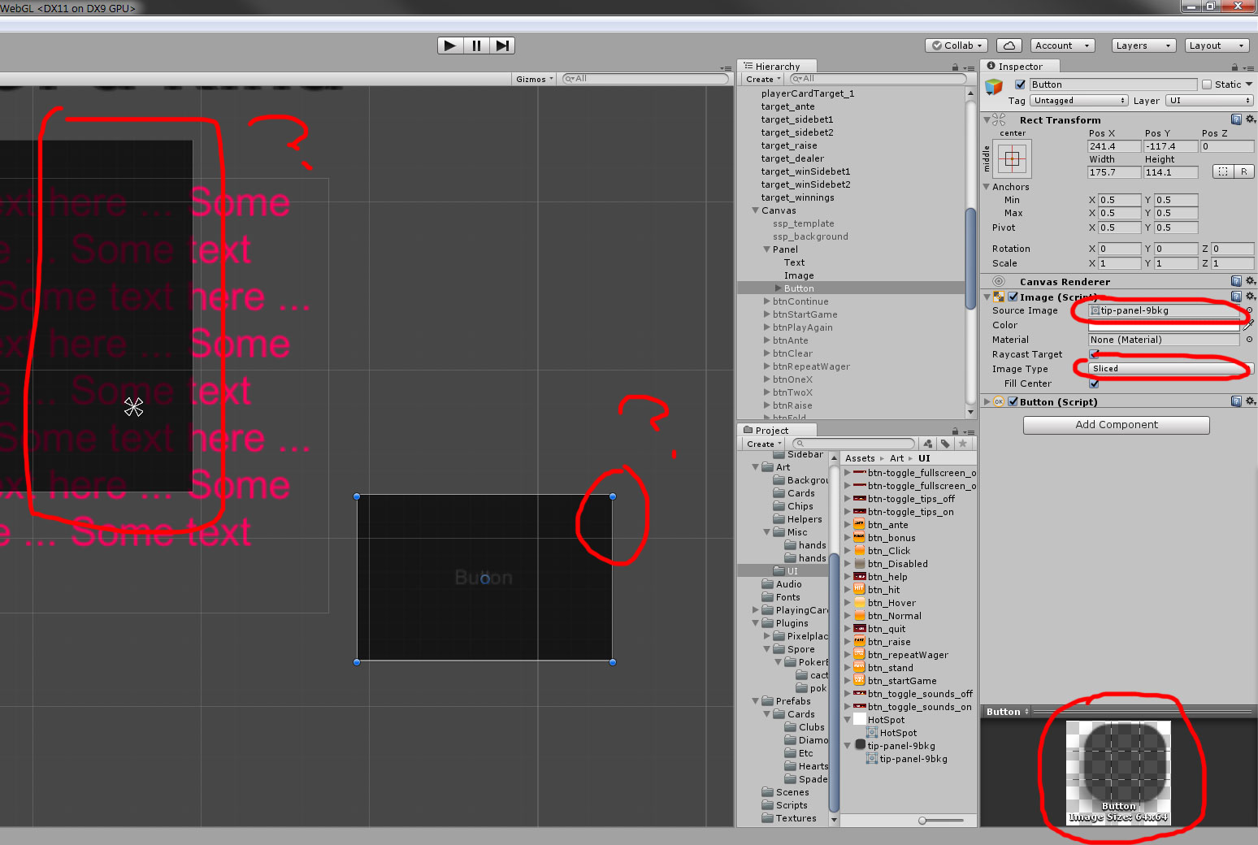Open the Tag dropdown set to Untagged
The image size is (1258, 845).
[1078, 100]
